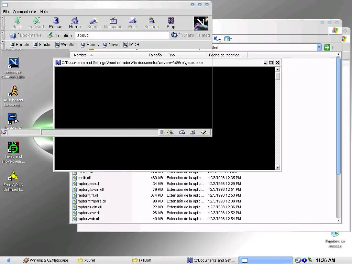Select the Free AOL & Unlimited desktop icon

click(x=13, y=181)
